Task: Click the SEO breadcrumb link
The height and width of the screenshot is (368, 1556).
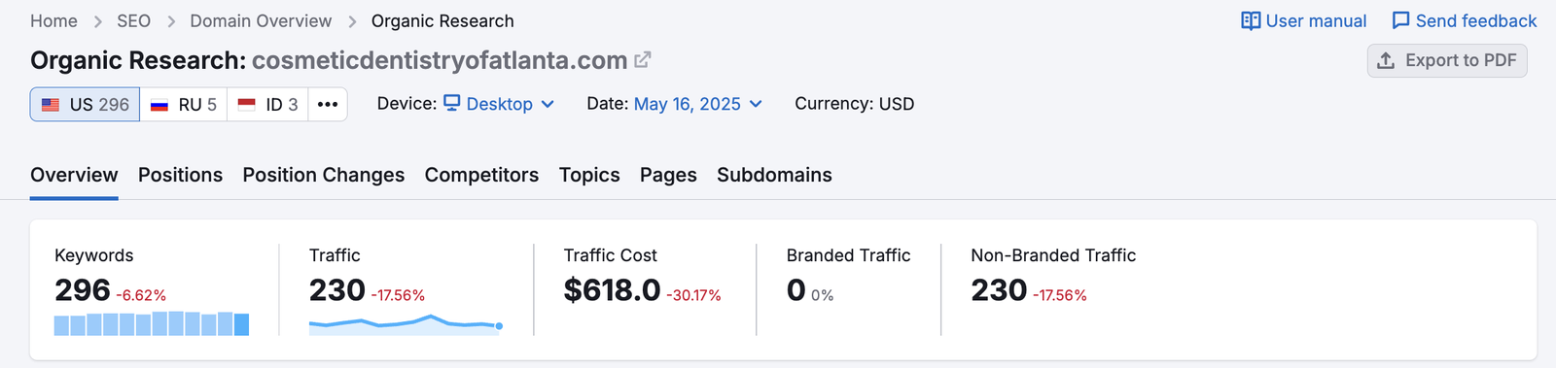Action: tap(133, 21)
